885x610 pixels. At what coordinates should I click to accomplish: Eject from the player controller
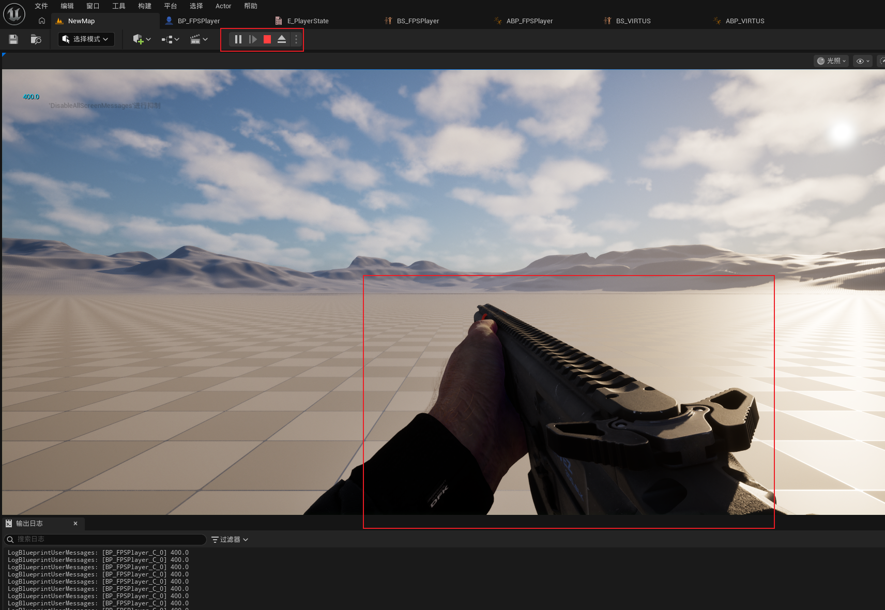click(282, 39)
